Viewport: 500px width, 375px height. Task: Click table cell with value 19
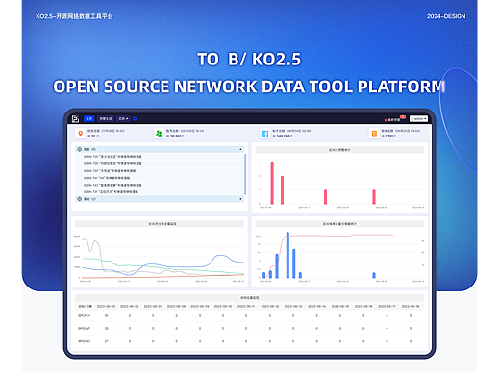[x=106, y=316]
